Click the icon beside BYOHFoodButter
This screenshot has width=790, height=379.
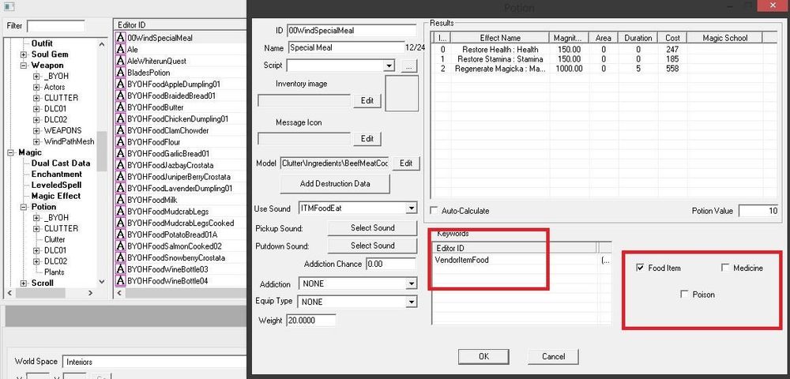pyautogui.click(x=120, y=107)
